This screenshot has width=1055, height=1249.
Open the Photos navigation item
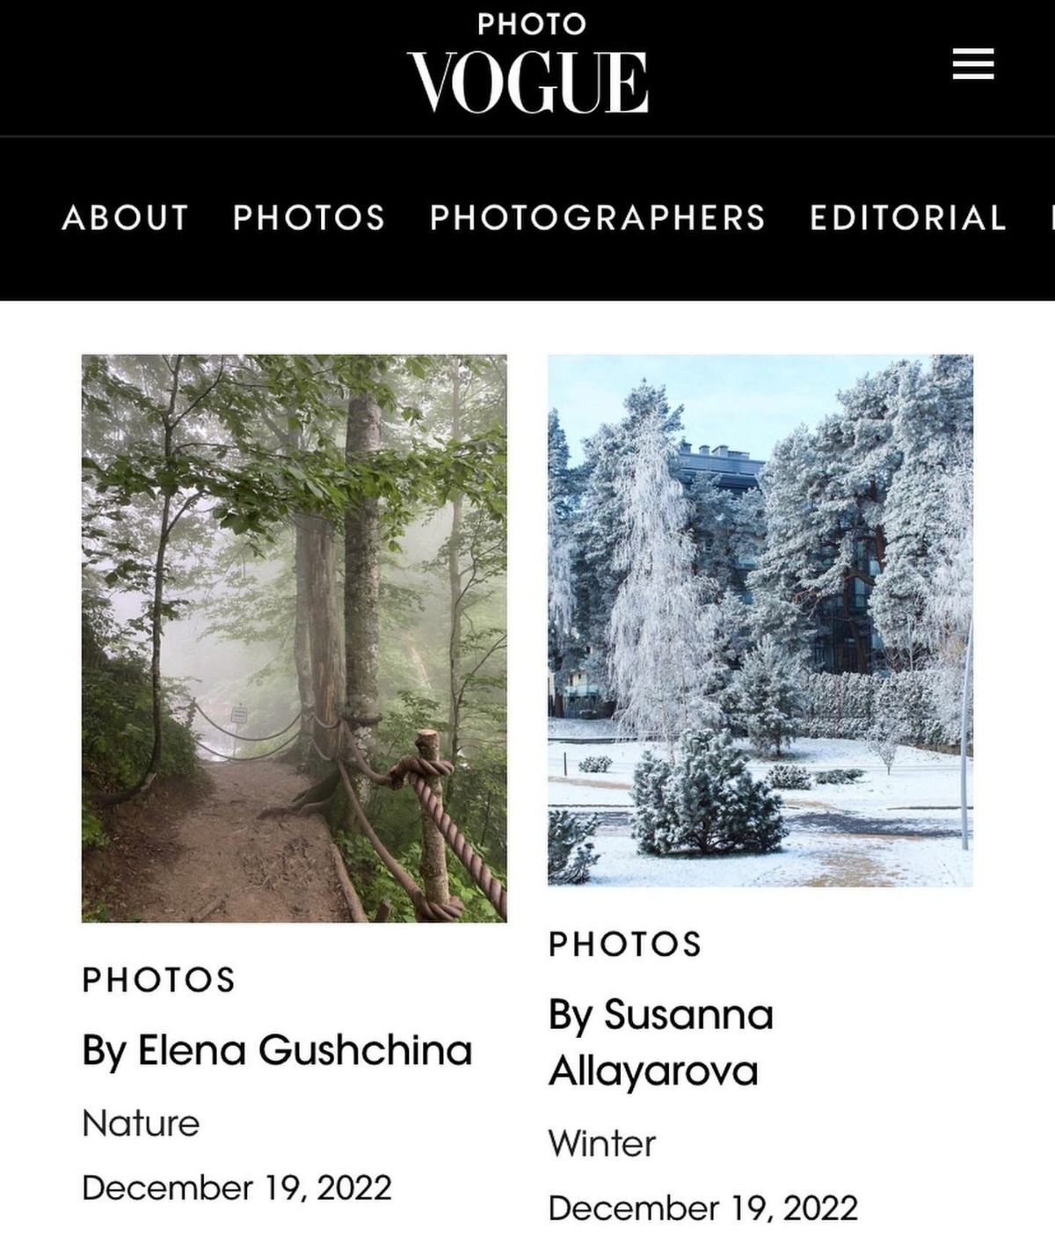[x=309, y=217]
